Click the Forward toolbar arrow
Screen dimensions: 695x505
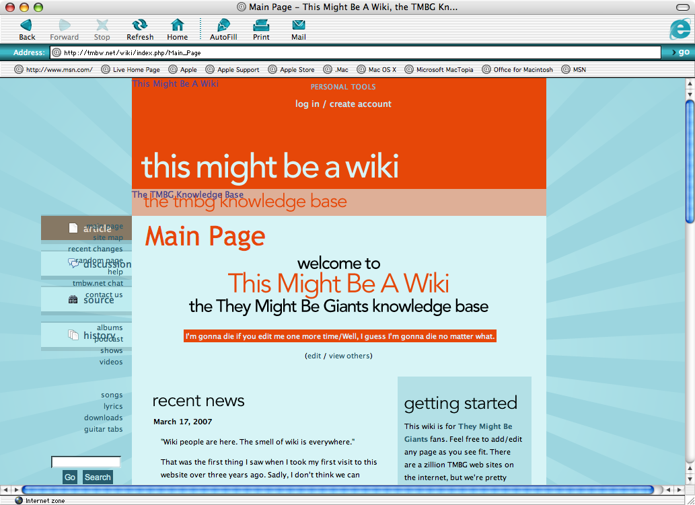tap(65, 30)
